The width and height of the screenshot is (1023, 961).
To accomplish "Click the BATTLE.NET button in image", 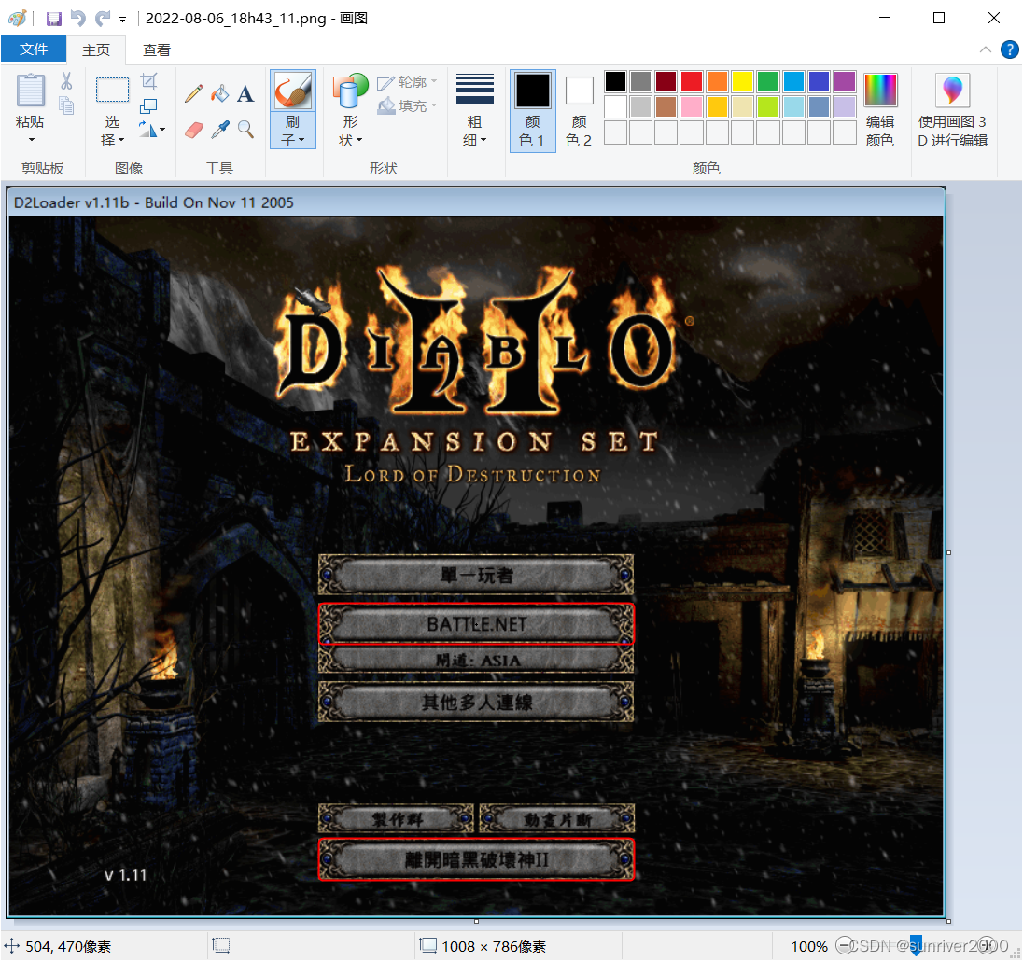I will pyautogui.click(x=476, y=624).
